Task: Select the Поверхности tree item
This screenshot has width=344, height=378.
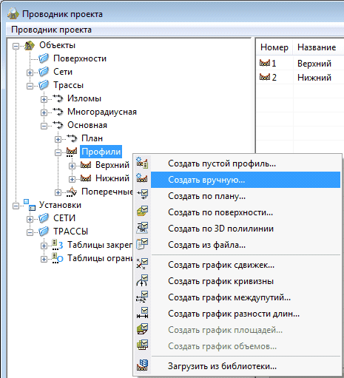Action: [80, 58]
